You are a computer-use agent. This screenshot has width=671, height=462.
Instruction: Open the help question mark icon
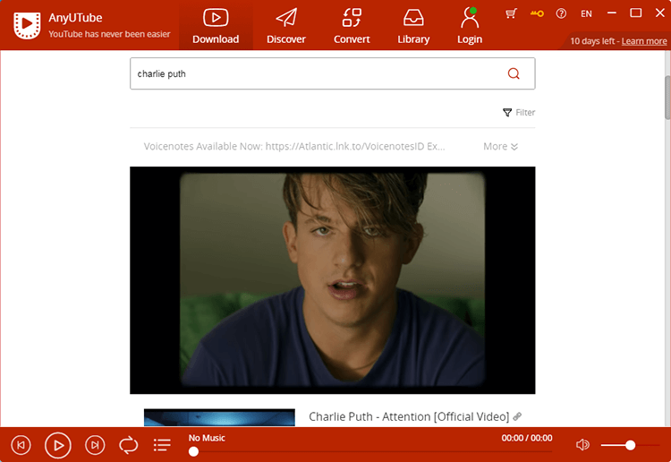click(561, 13)
